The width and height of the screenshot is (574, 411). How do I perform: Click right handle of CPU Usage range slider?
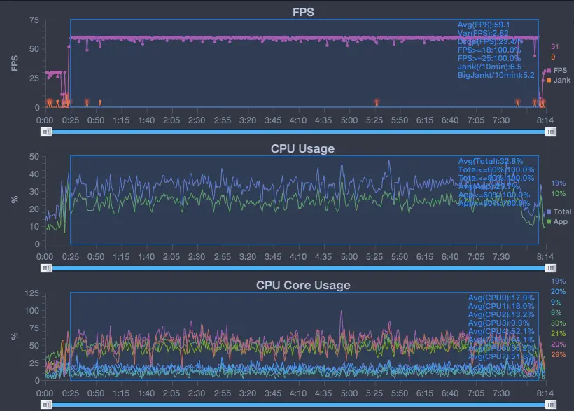pos(552,268)
